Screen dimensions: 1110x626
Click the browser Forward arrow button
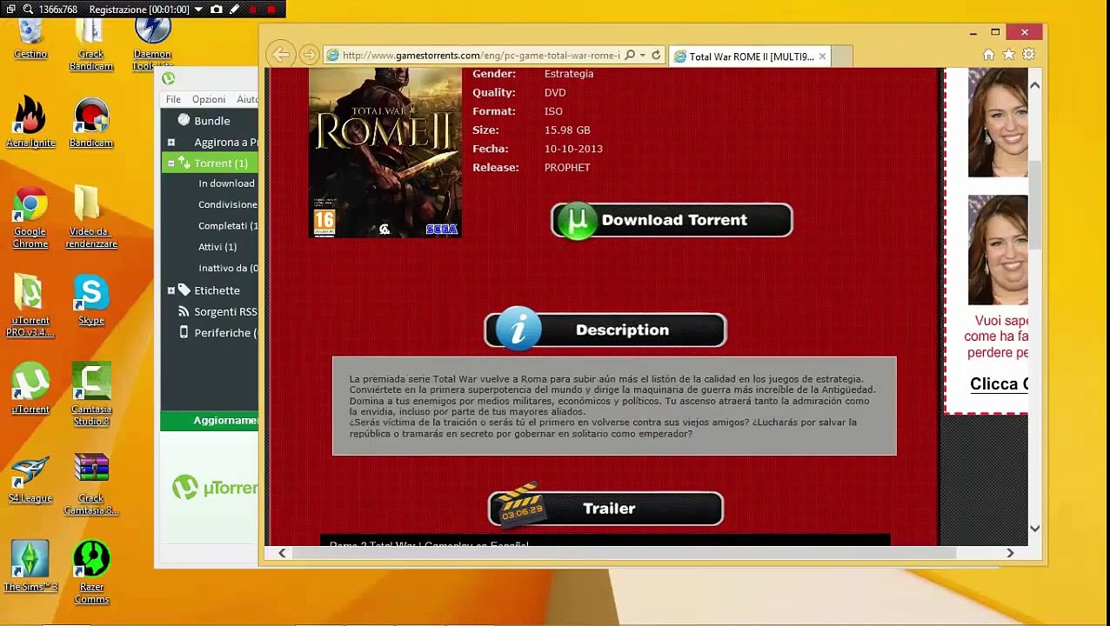point(309,56)
